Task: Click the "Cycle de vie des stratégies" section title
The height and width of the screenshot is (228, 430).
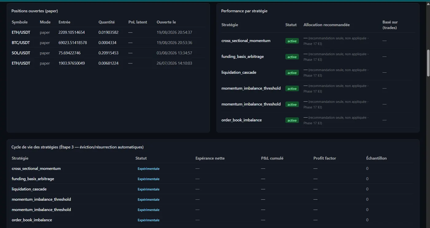Action: (78, 147)
